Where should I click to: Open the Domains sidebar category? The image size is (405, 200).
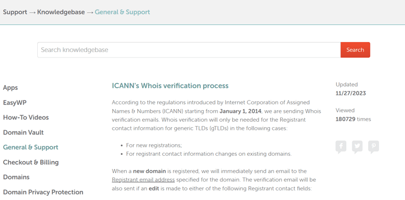point(17,177)
